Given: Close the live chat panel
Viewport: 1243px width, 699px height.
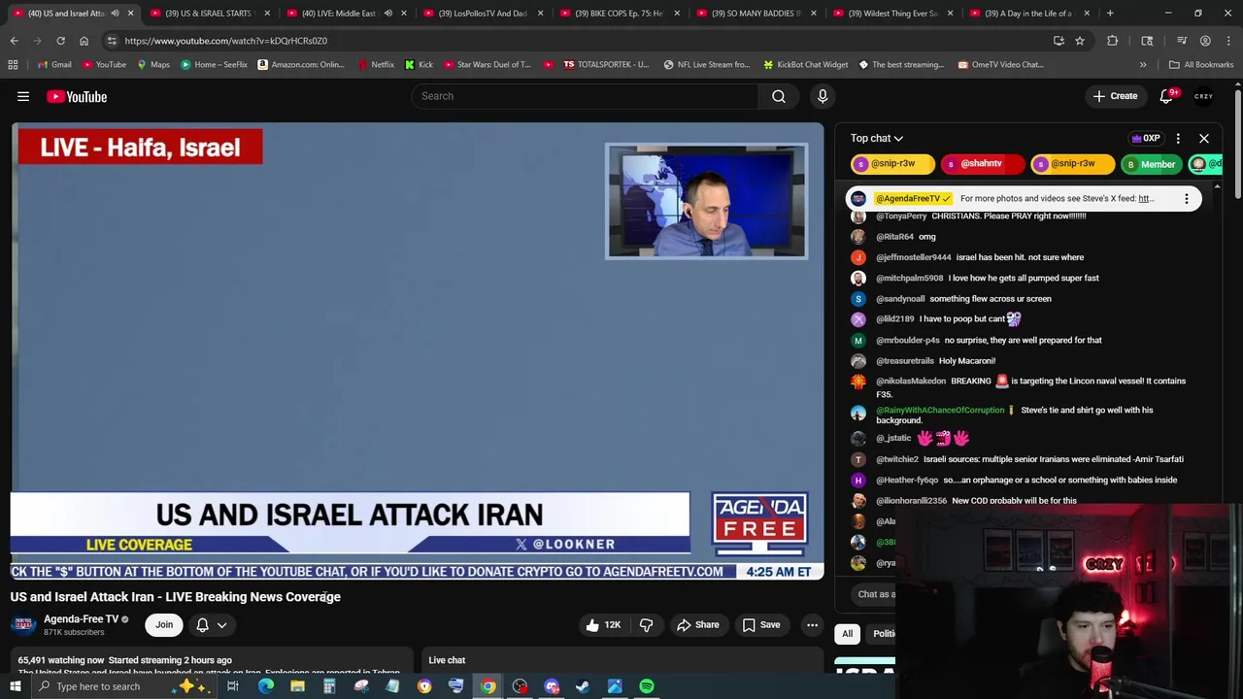Looking at the screenshot, I should [1204, 139].
